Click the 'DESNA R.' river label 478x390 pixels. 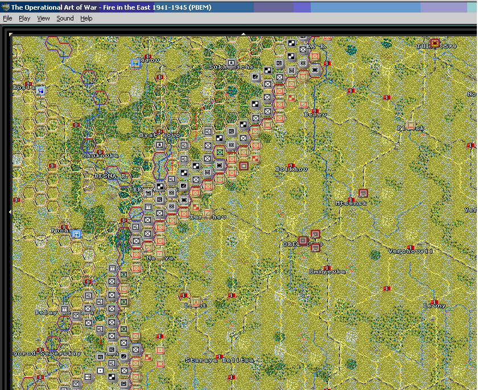pyautogui.click(x=112, y=176)
